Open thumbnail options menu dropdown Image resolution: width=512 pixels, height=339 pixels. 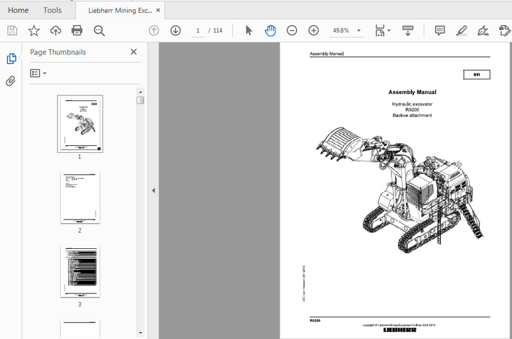[x=38, y=74]
